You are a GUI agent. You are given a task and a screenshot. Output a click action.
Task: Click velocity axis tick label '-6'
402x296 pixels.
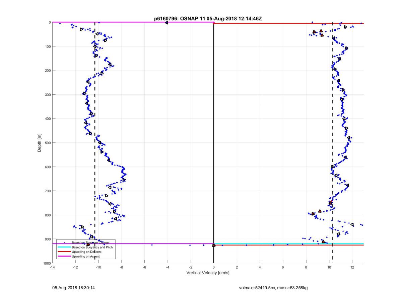[x=144, y=267]
